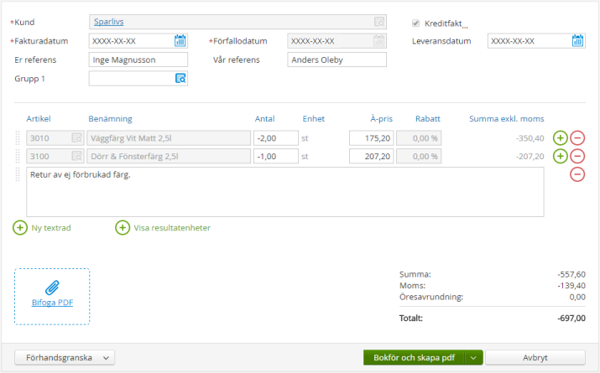The height and width of the screenshot is (373, 600).
Task: Open the Sparlivs customer link
Action: [108, 22]
